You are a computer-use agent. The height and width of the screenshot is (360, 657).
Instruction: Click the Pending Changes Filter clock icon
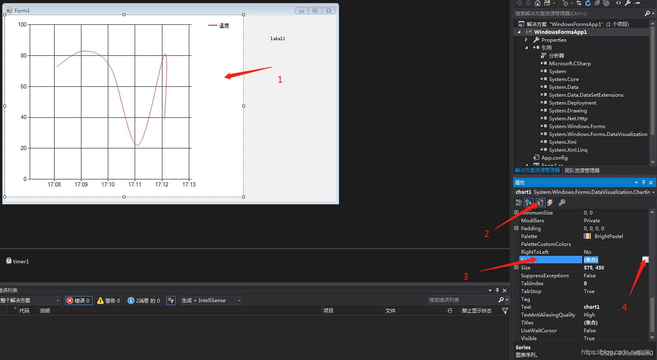(565, 3)
